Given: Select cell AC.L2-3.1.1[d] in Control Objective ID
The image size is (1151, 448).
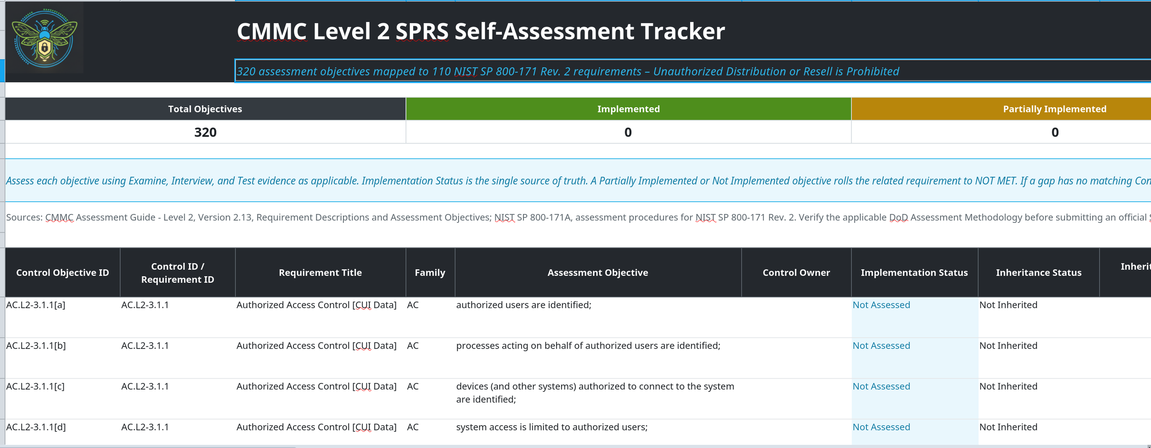Looking at the screenshot, I should pyautogui.click(x=63, y=432).
